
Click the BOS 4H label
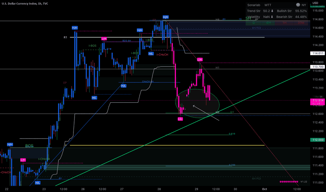(x=127, y=41)
